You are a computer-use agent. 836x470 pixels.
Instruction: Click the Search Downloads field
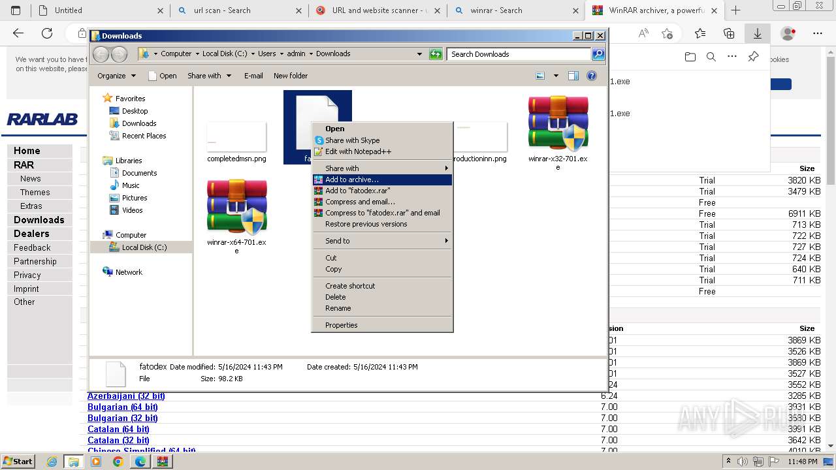(x=519, y=54)
